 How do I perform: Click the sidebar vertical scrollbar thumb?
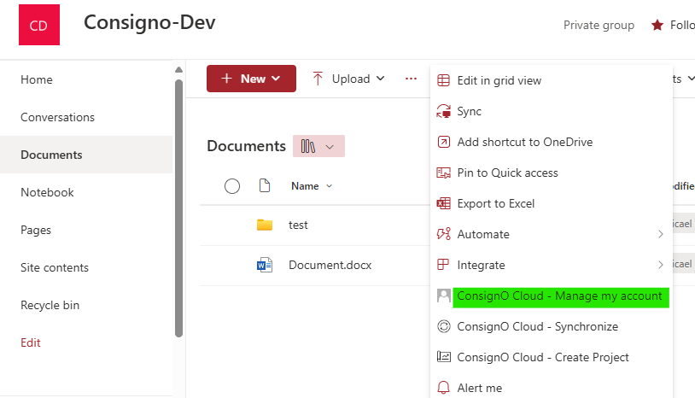178,208
